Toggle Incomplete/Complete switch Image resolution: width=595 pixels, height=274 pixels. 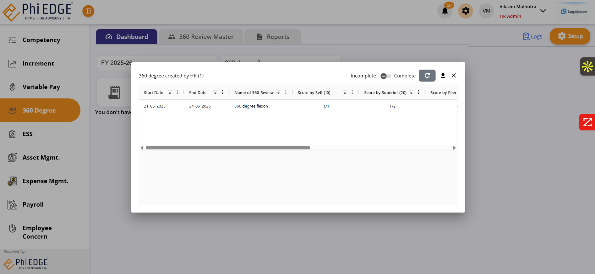point(385,76)
